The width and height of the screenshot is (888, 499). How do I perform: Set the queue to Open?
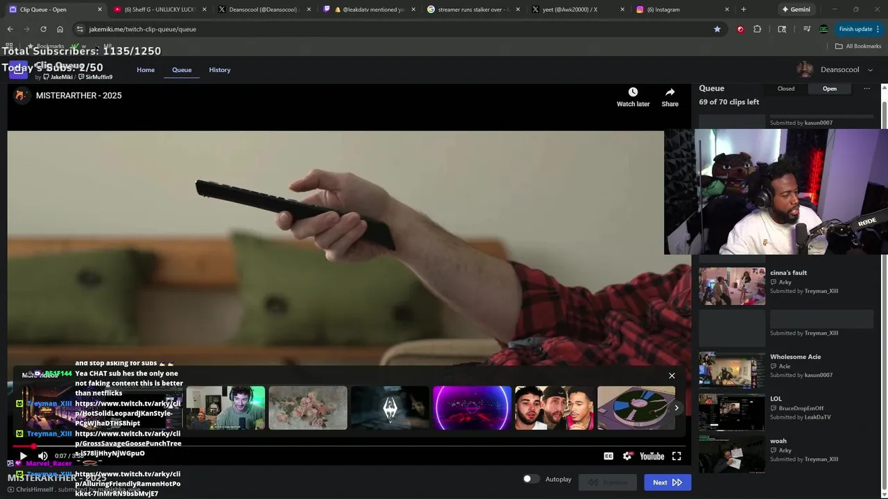[830, 89]
